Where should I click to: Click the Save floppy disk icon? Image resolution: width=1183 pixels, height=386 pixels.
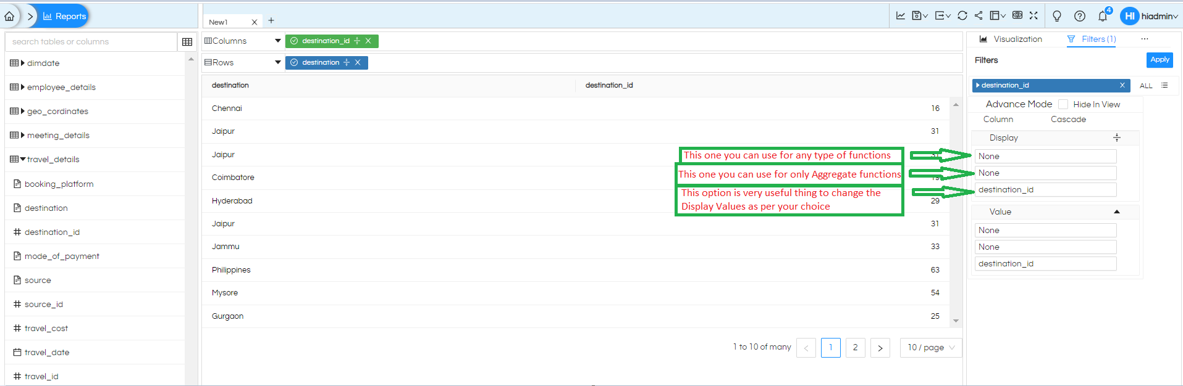click(917, 15)
